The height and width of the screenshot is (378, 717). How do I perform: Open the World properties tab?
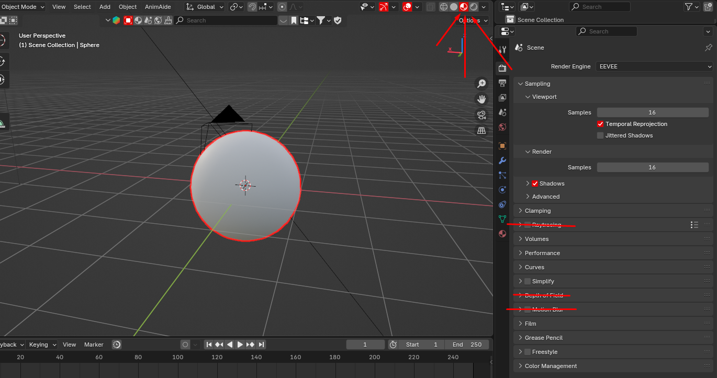[x=502, y=127]
